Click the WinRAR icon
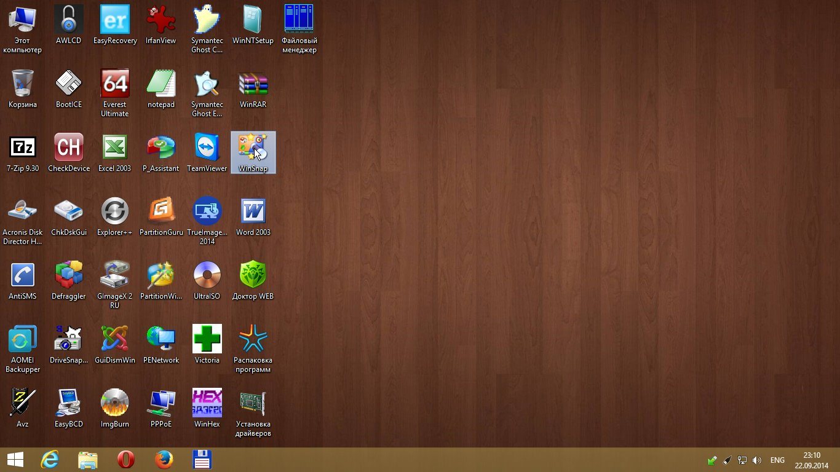This screenshot has height=472, width=840. pos(253,88)
